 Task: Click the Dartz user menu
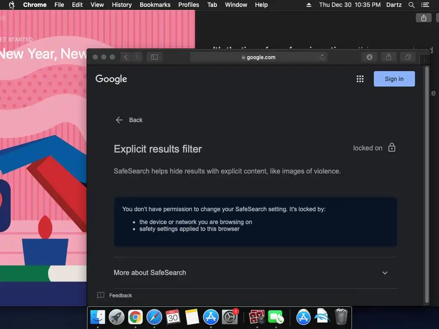click(x=394, y=5)
